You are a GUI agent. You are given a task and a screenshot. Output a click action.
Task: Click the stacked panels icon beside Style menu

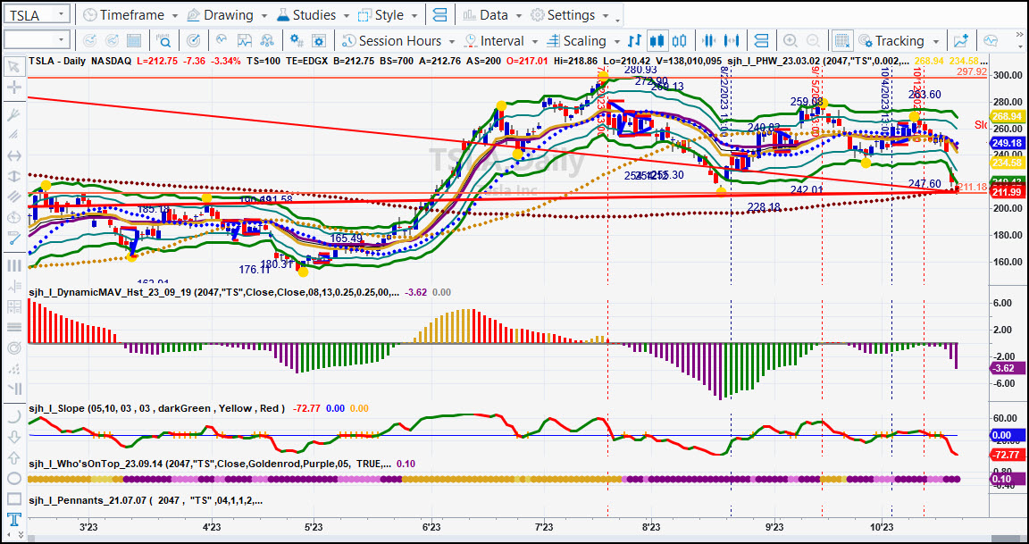click(x=440, y=14)
